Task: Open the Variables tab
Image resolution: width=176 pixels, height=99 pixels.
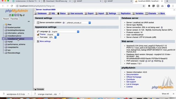Action: [138, 13]
